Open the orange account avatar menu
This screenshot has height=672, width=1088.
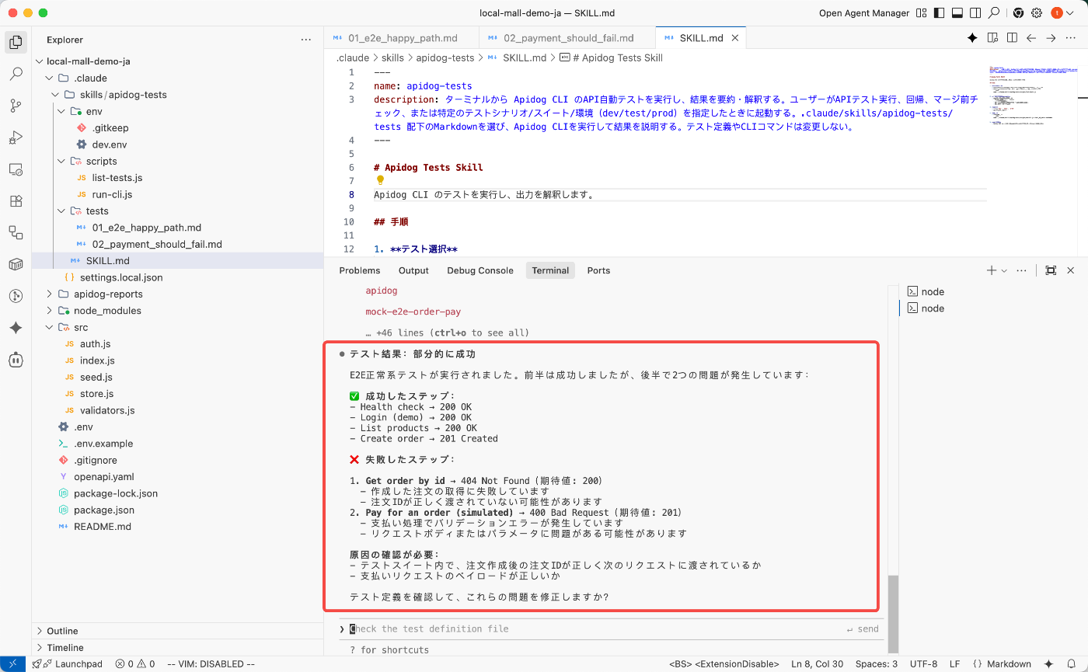coord(1057,13)
